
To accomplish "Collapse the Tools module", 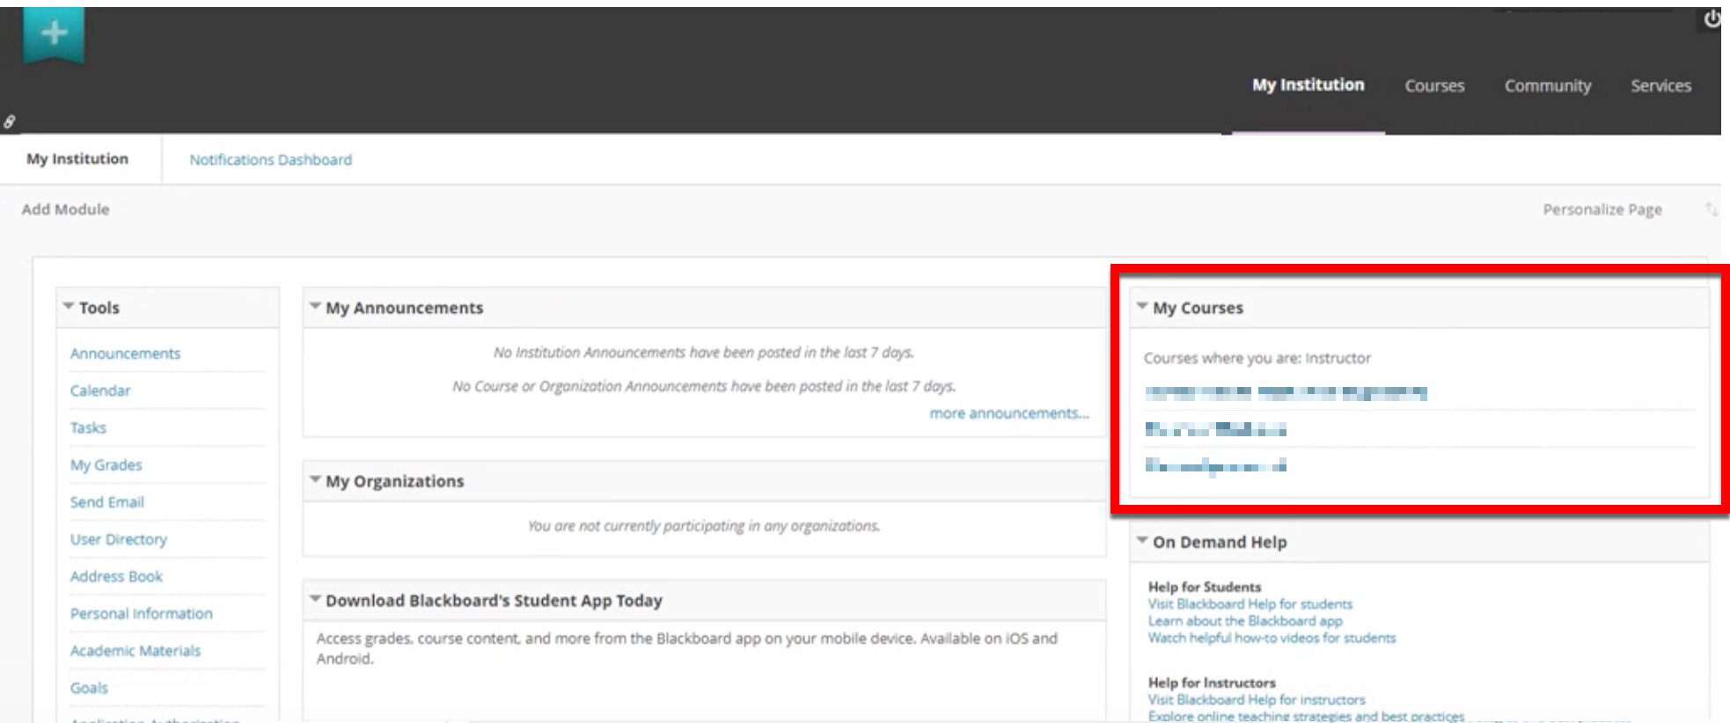I will (x=69, y=307).
